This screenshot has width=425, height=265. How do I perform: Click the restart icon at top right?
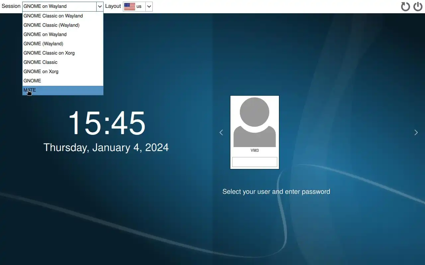pyautogui.click(x=405, y=7)
